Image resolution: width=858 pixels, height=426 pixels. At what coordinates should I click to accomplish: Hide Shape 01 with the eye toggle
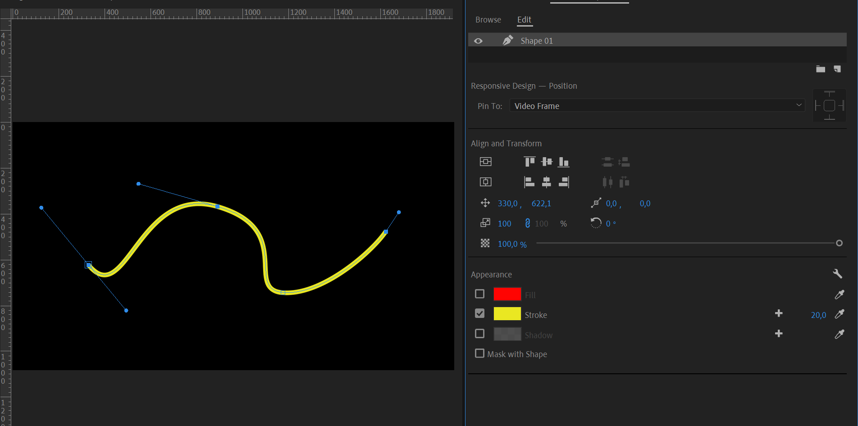tap(478, 40)
